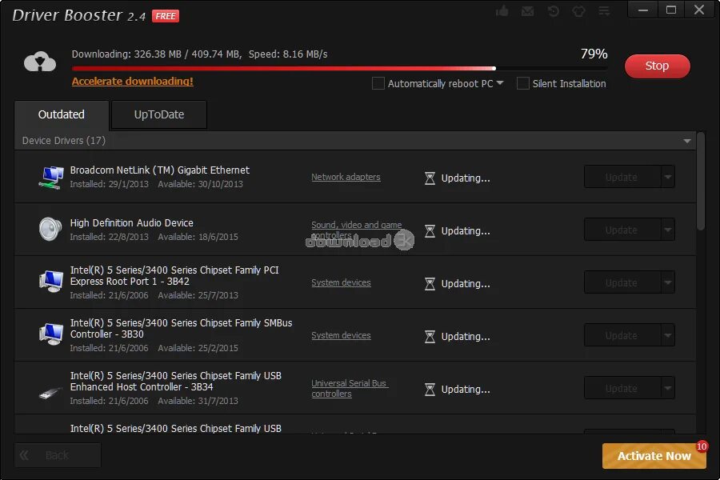The height and width of the screenshot is (480, 720).
Task: Click the SMBus Controller 3B30 monitor icon
Action: tap(50, 334)
